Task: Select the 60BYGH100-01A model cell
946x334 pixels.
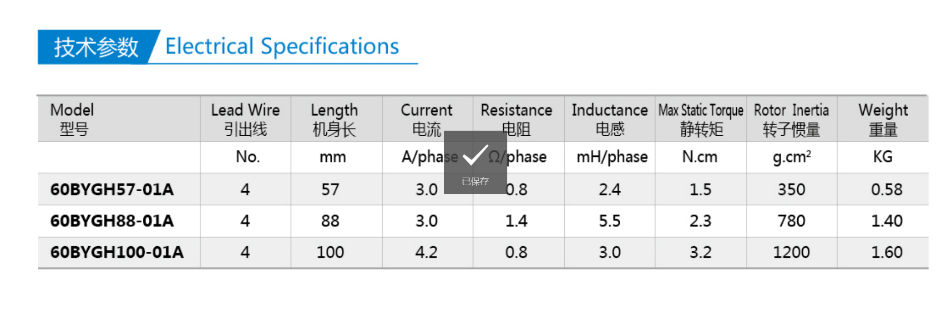Action: pyautogui.click(x=117, y=252)
